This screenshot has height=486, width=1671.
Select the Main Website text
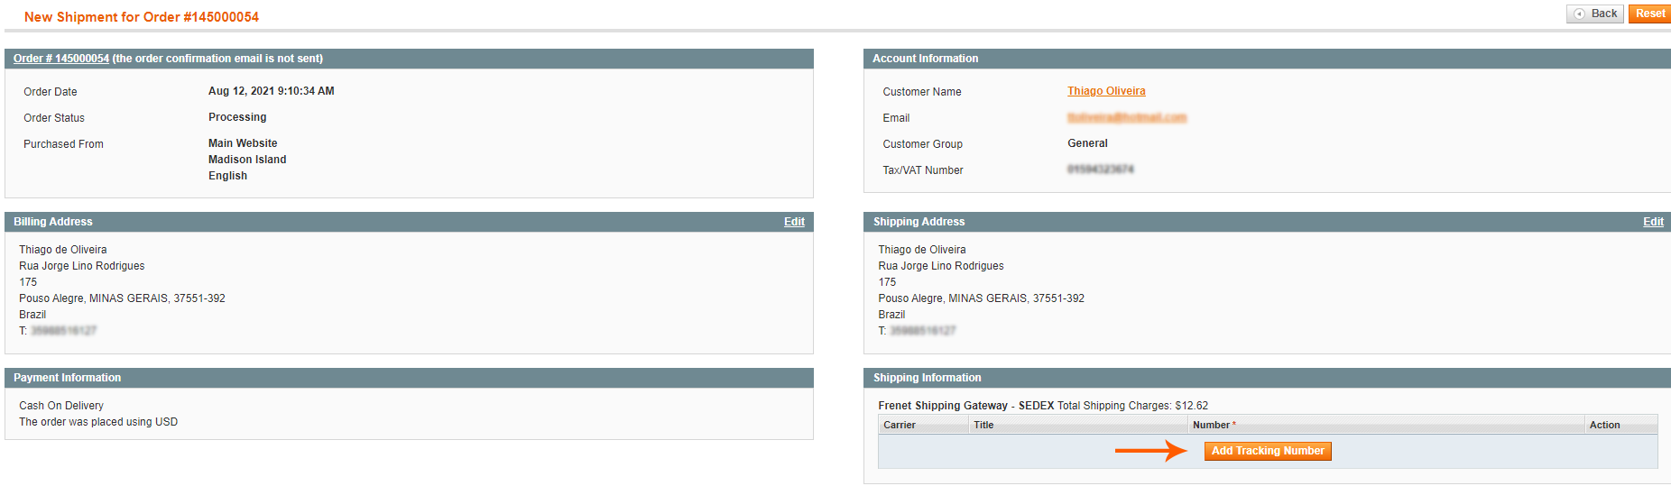pos(243,143)
